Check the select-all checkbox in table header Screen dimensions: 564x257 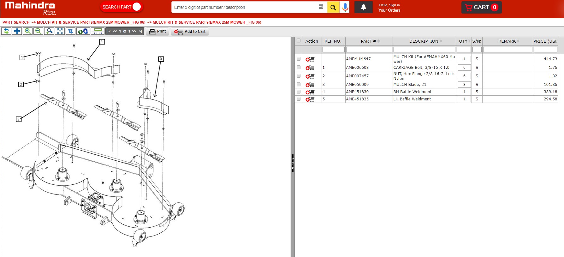tap(299, 41)
